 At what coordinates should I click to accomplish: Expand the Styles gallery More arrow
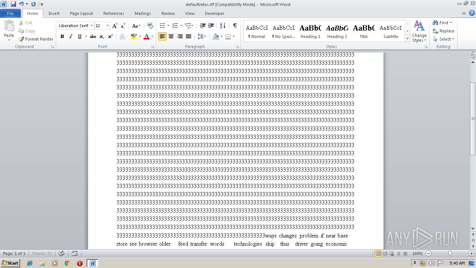408,39
